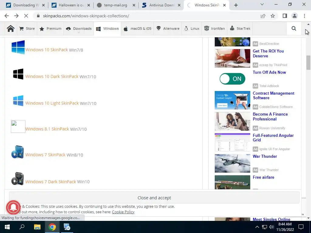The image size is (311, 233).
Task: Open the Windows Start menu
Action: [7, 227]
